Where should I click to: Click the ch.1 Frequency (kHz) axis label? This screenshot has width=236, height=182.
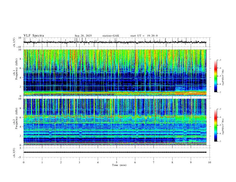[15, 73]
